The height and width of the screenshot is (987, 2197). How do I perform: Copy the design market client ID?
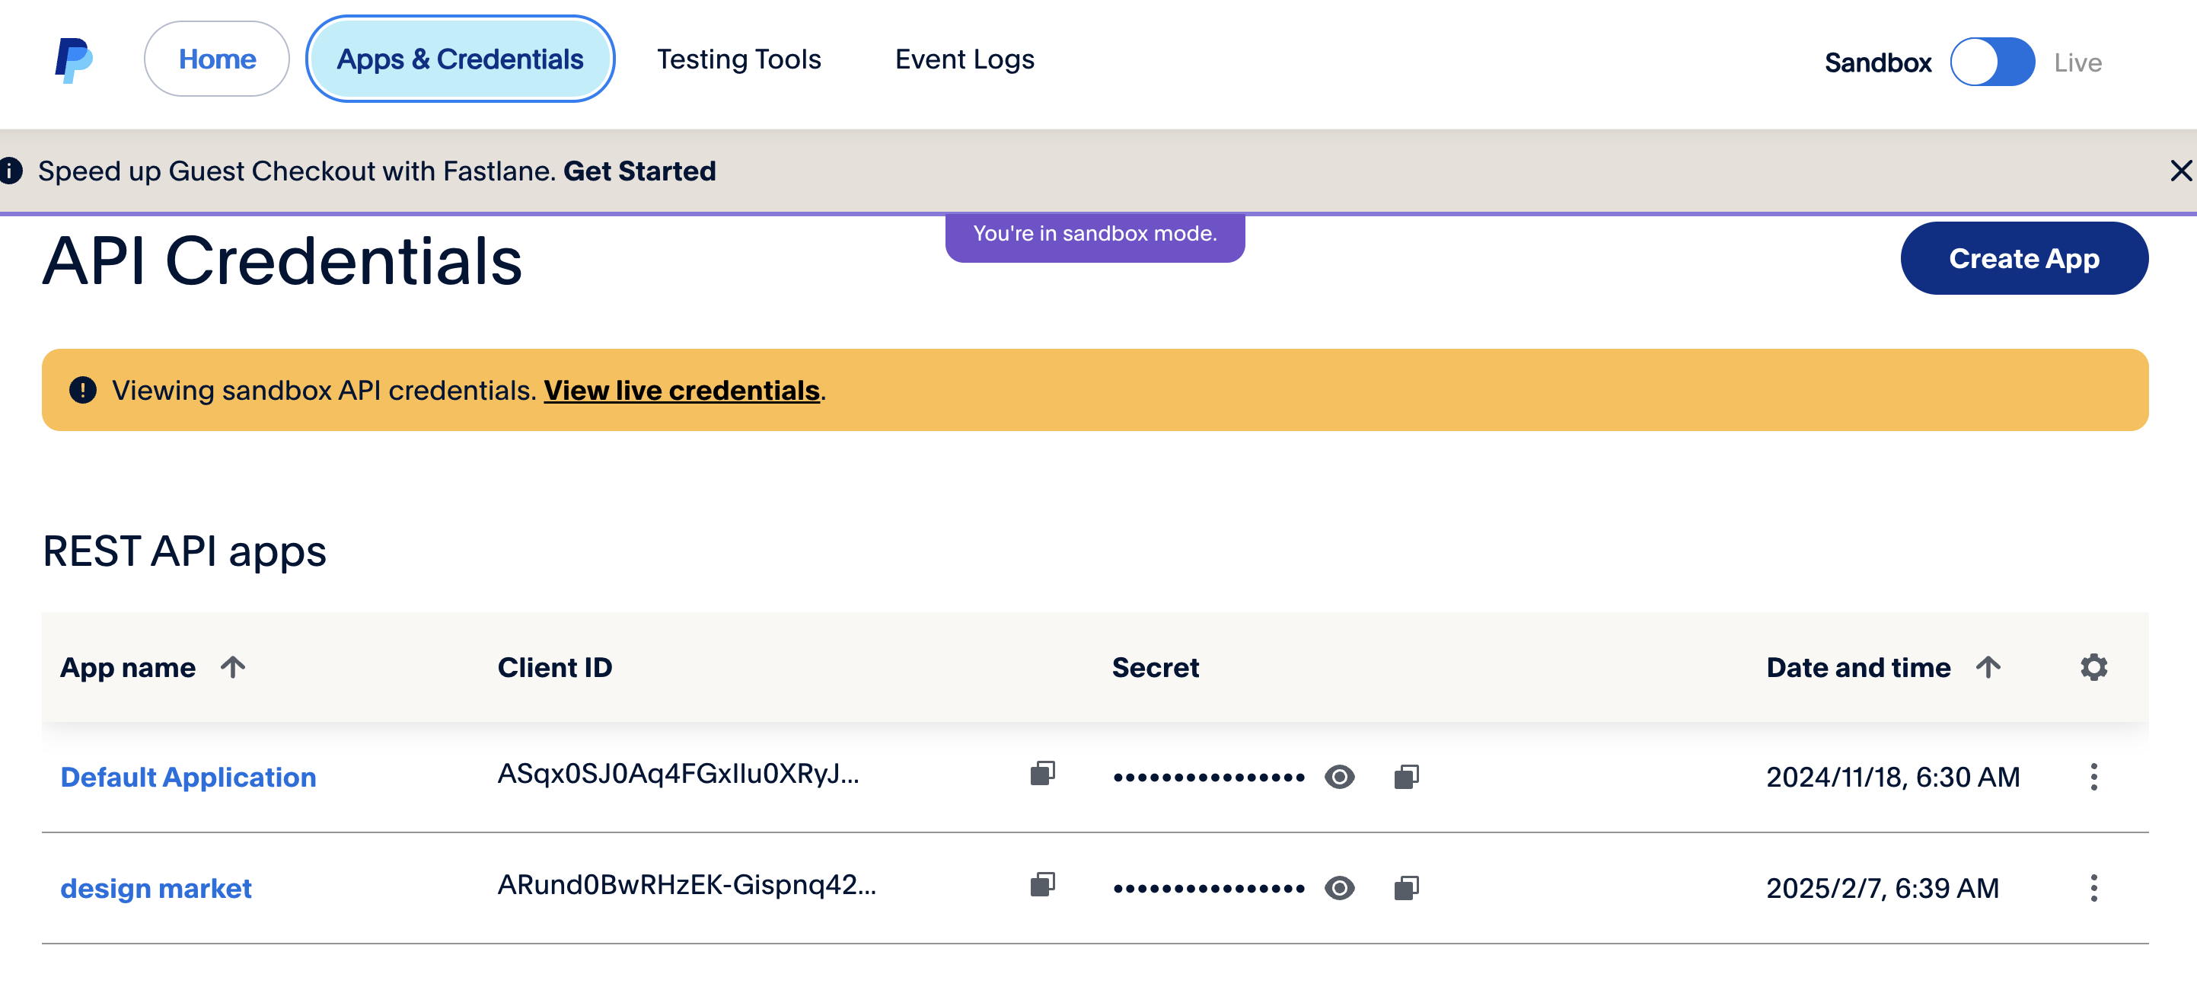tap(1042, 885)
